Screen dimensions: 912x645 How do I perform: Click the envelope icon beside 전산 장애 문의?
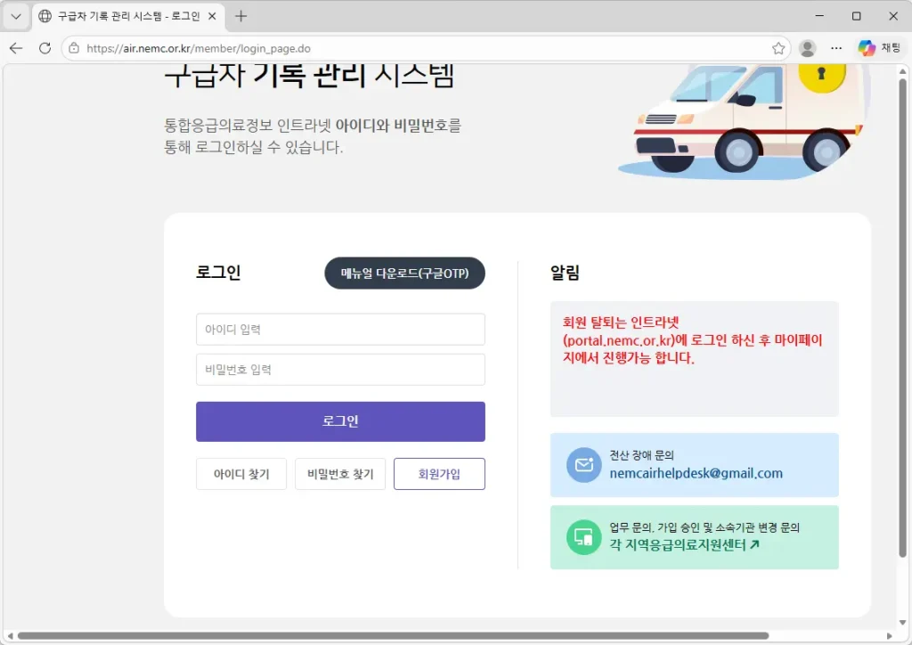click(583, 466)
